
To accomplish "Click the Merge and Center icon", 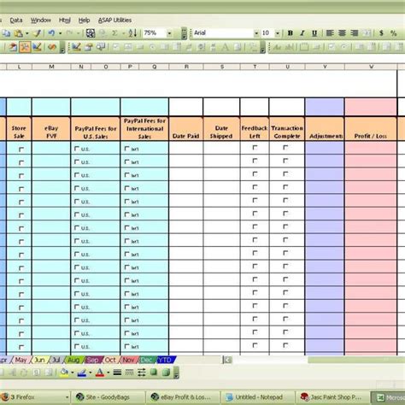I will [367, 33].
